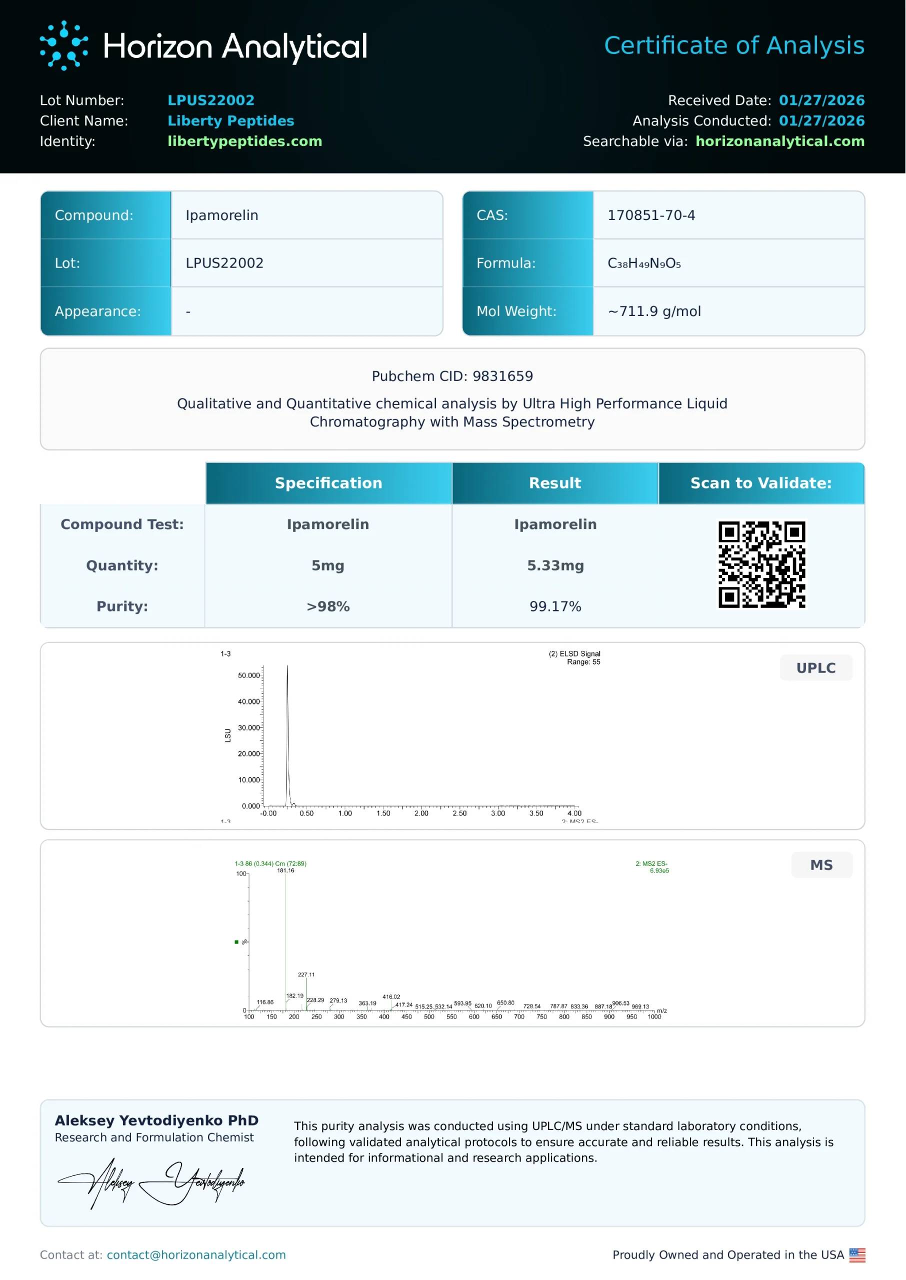Click the MS spectrum label badge
Image resolution: width=906 pixels, height=1280 pixels.
[821, 865]
